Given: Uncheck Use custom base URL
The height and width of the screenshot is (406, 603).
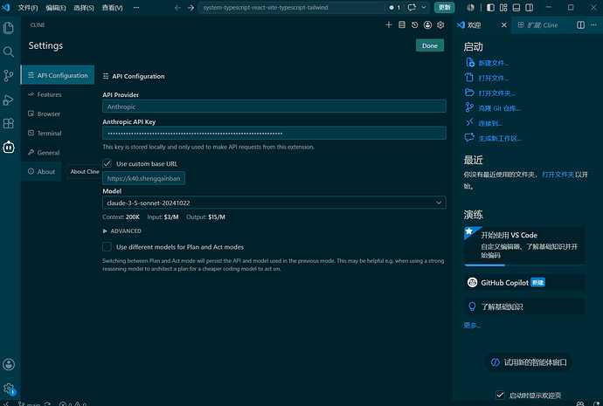Looking at the screenshot, I should coord(107,163).
